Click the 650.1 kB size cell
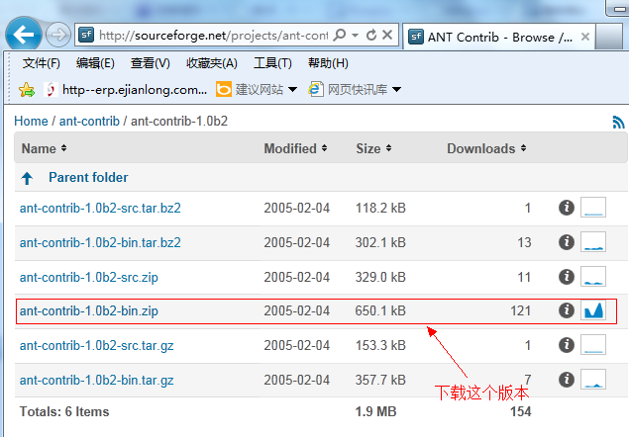The height and width of the screenshot is (437, 629). click(380, 310)
